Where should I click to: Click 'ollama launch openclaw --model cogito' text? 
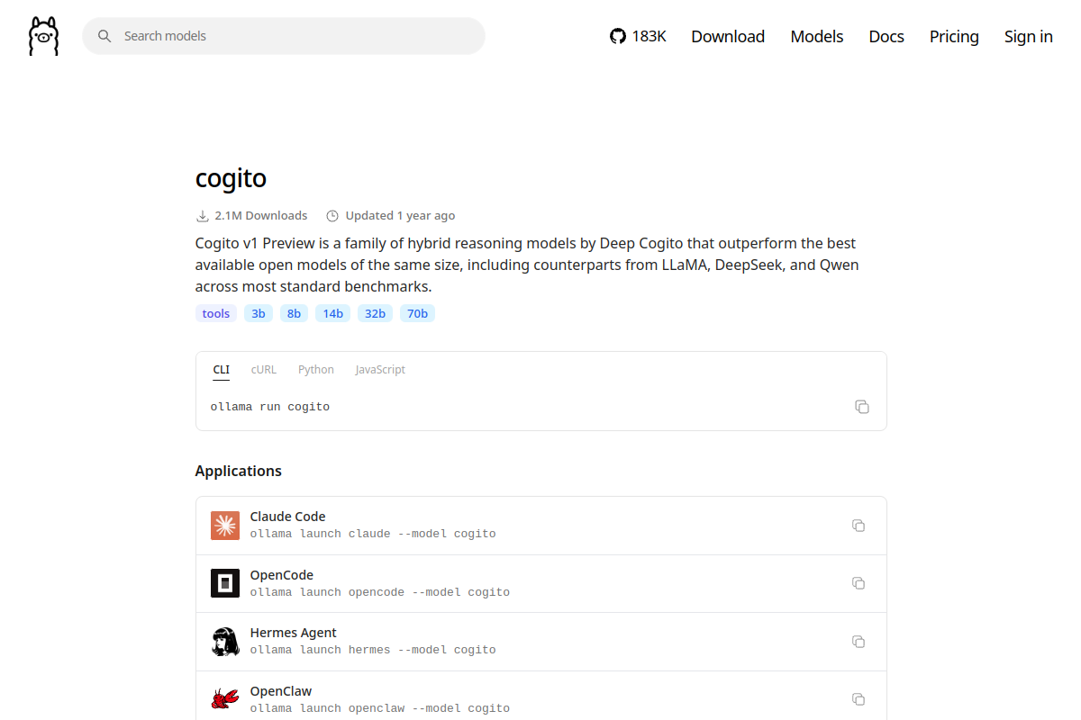point(380,708)
